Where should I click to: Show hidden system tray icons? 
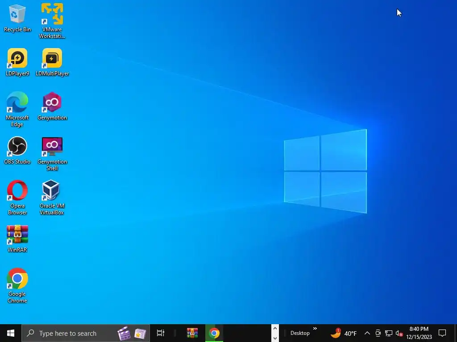[x=367, y=333]
